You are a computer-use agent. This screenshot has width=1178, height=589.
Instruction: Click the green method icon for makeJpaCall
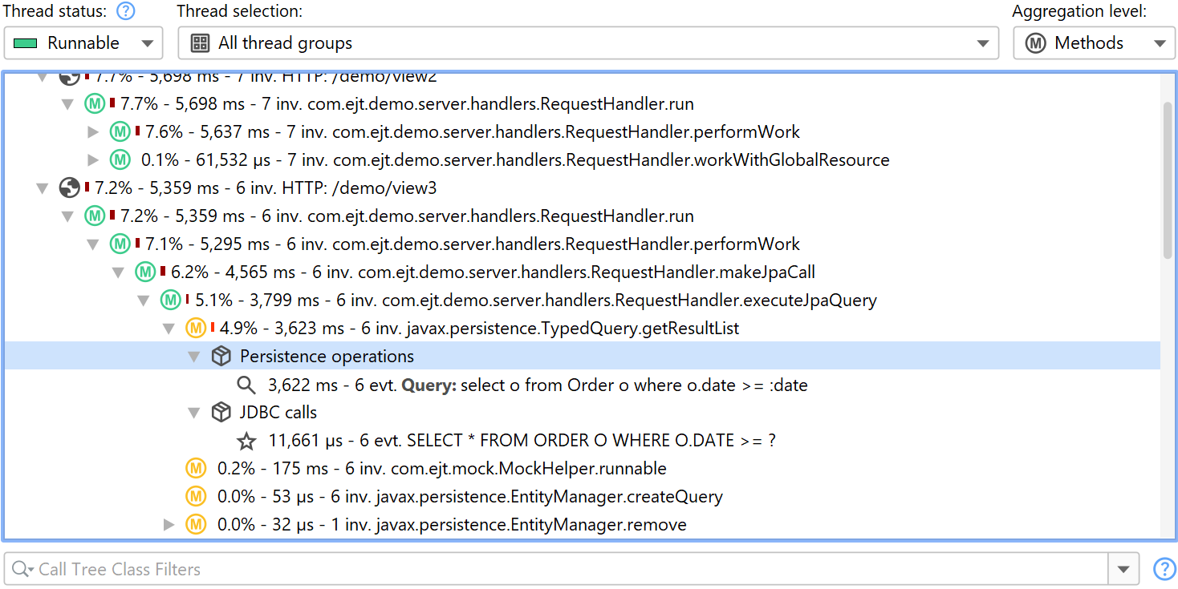(x=145, y=272)
